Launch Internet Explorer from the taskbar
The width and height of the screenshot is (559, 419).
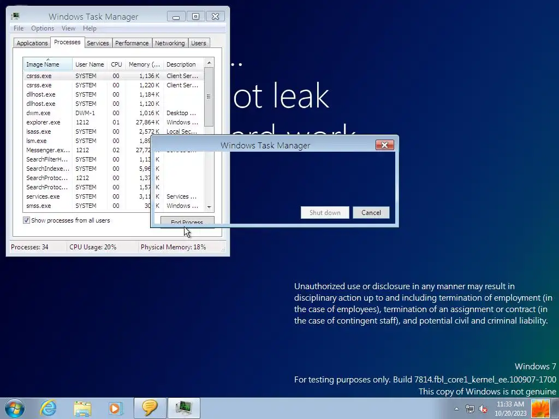pos(48,408)
